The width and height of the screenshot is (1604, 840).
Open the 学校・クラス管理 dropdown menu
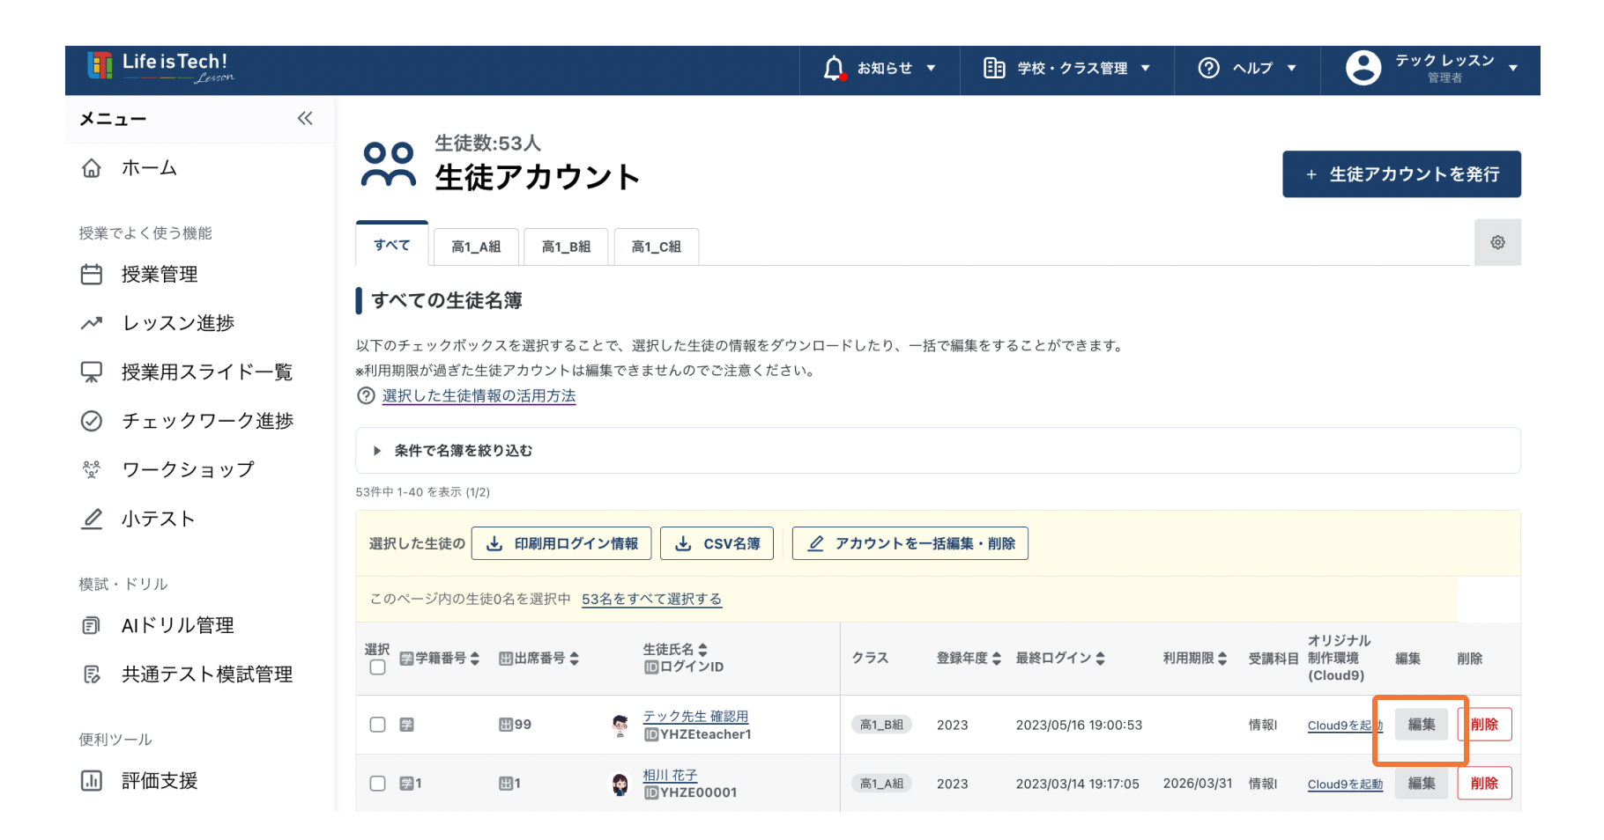coord(1067,69)
